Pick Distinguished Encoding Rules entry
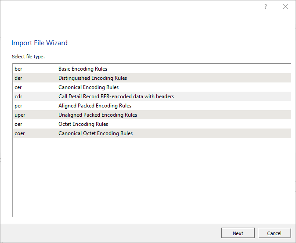Screen dimensions: 296x243 coord(93,78)
